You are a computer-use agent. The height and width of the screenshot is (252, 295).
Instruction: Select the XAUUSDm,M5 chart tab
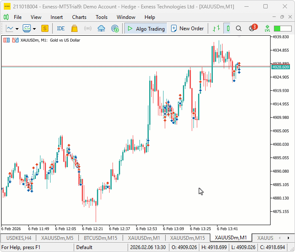57,238
